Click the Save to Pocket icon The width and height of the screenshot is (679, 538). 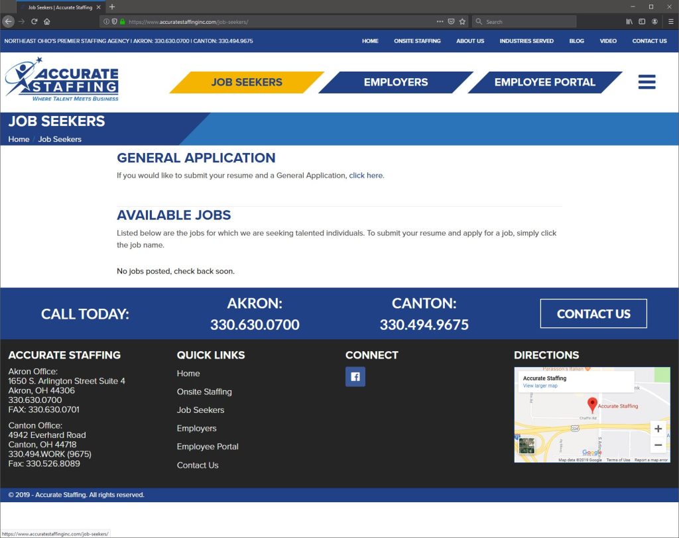click(x=451, y=21)
